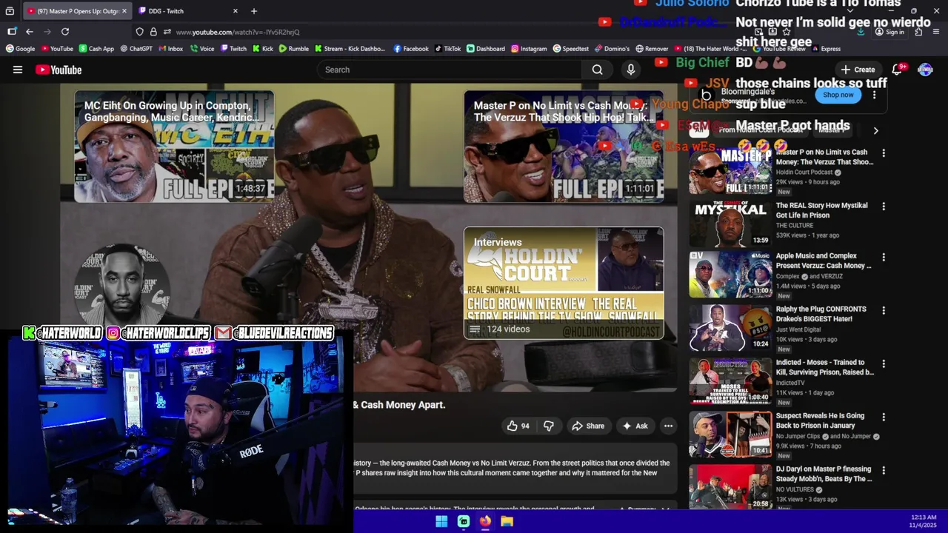The height and width of the screenshot is (533, 948).
Task: Like the video with thumbs up
Action: coord(518,426)
